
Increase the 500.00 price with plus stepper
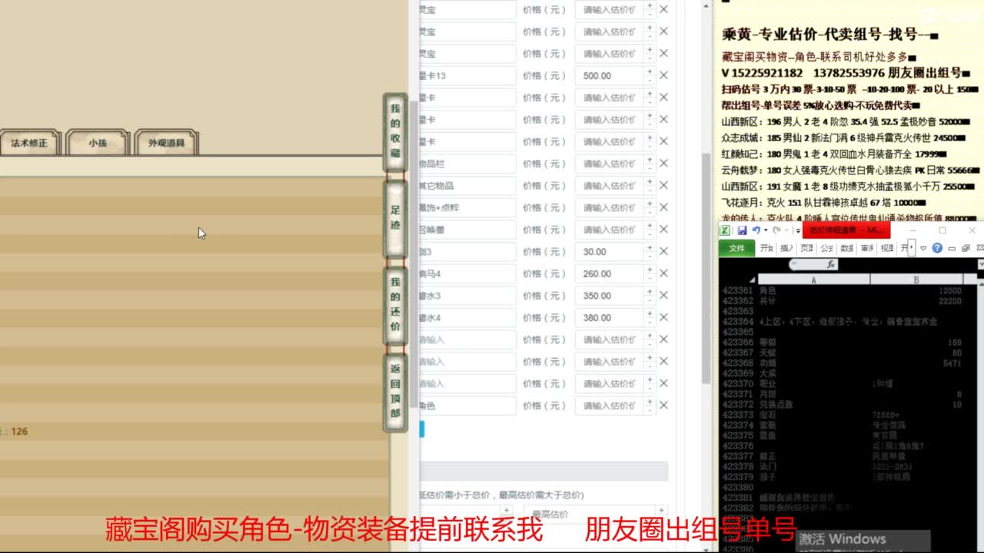pyautogui.click(x=650, y=71)
